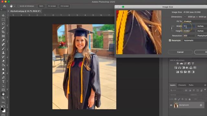Select the Eyedropper tool
207x116 pixels.
(x=3, y=40)
